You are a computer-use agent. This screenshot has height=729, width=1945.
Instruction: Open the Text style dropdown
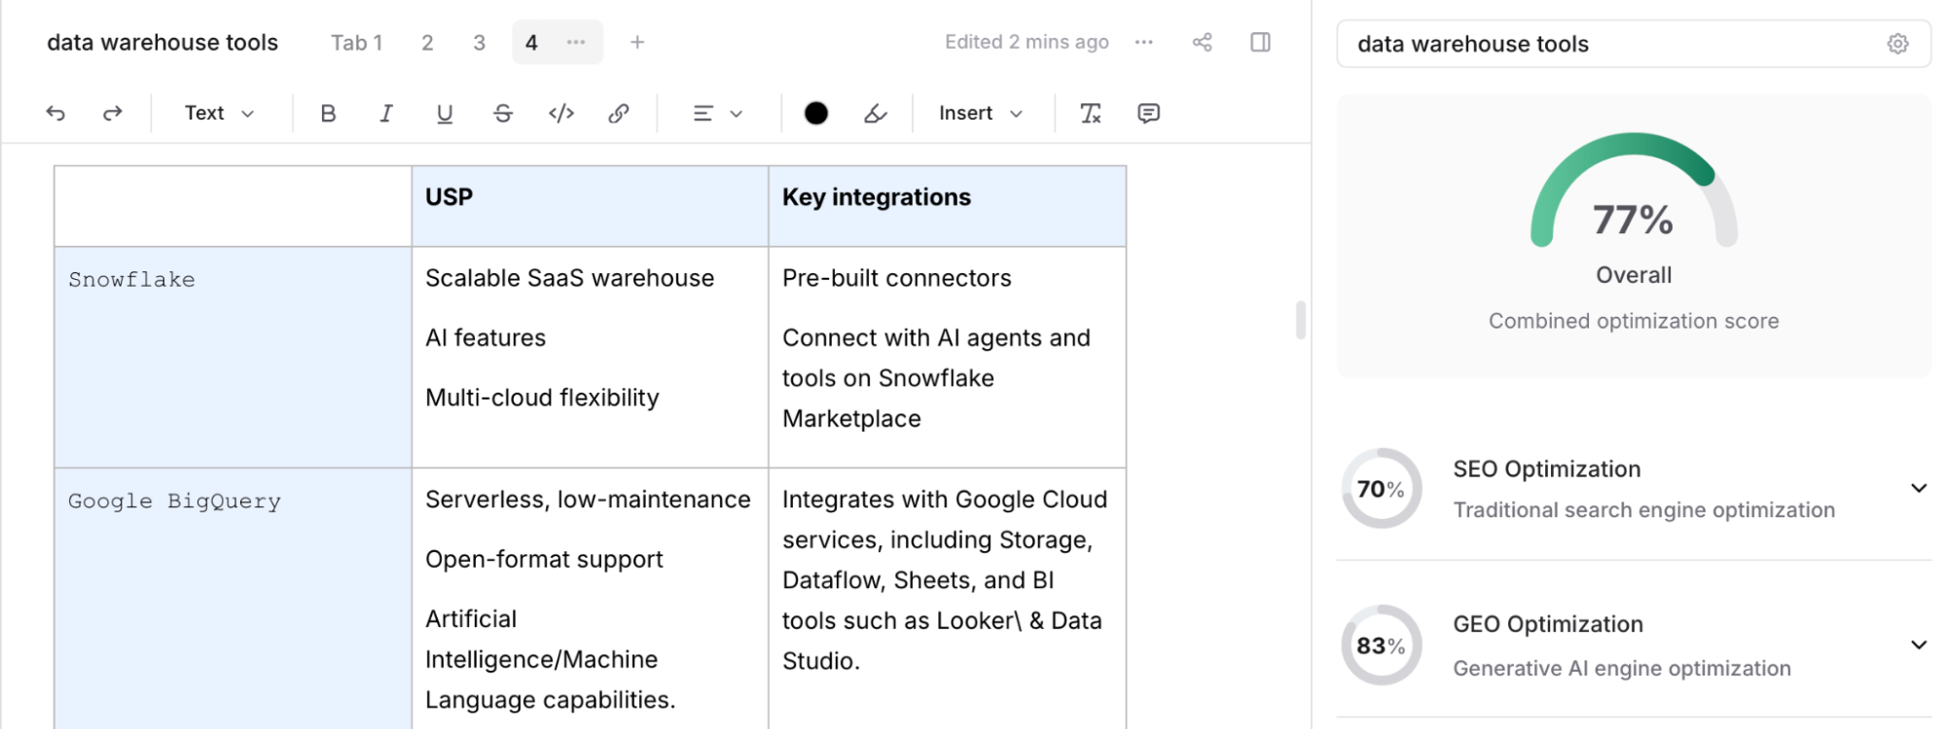(219, 114)
